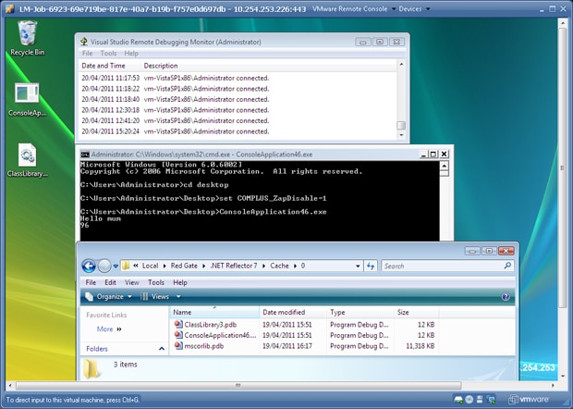Image resolution: width=573 pixels, height=409 pixels.
Task: Click the Remote Debugging Monitor title icon
Action: [84, 42]
